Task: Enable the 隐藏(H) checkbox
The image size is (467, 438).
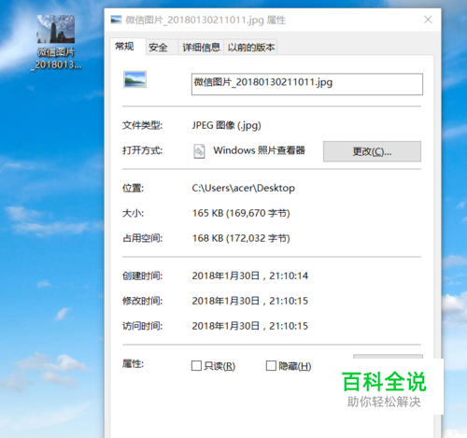Action: (x=271, y=365)
